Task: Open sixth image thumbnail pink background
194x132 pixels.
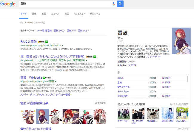Action: tap(100, 116)
